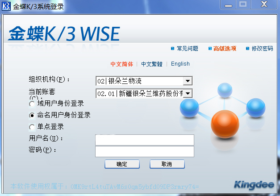Click the Kingdee logo

pyautogui.click(x=254, y=185)
